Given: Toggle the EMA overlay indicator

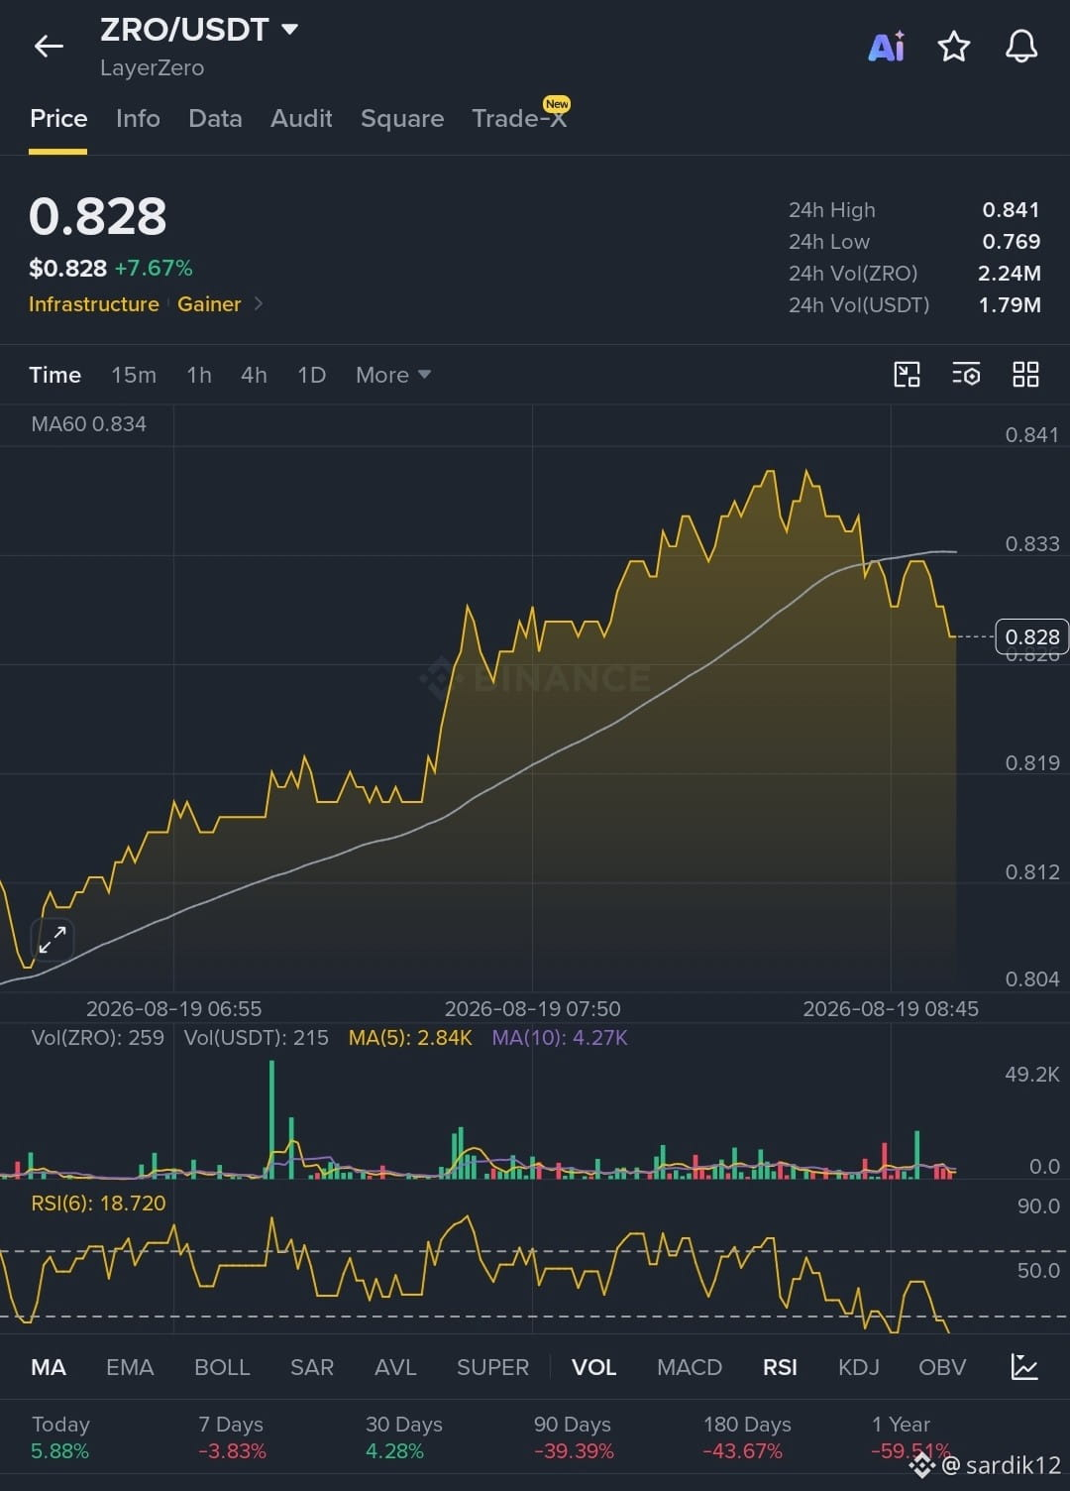Looking at the screenshot, I should [130, 1367].
